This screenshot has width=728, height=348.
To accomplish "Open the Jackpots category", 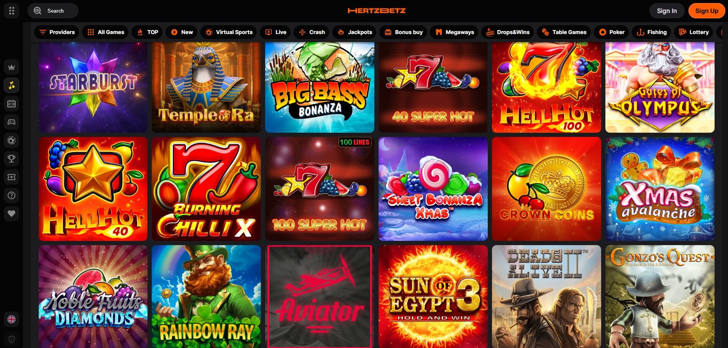I will [x=354, y=32].
